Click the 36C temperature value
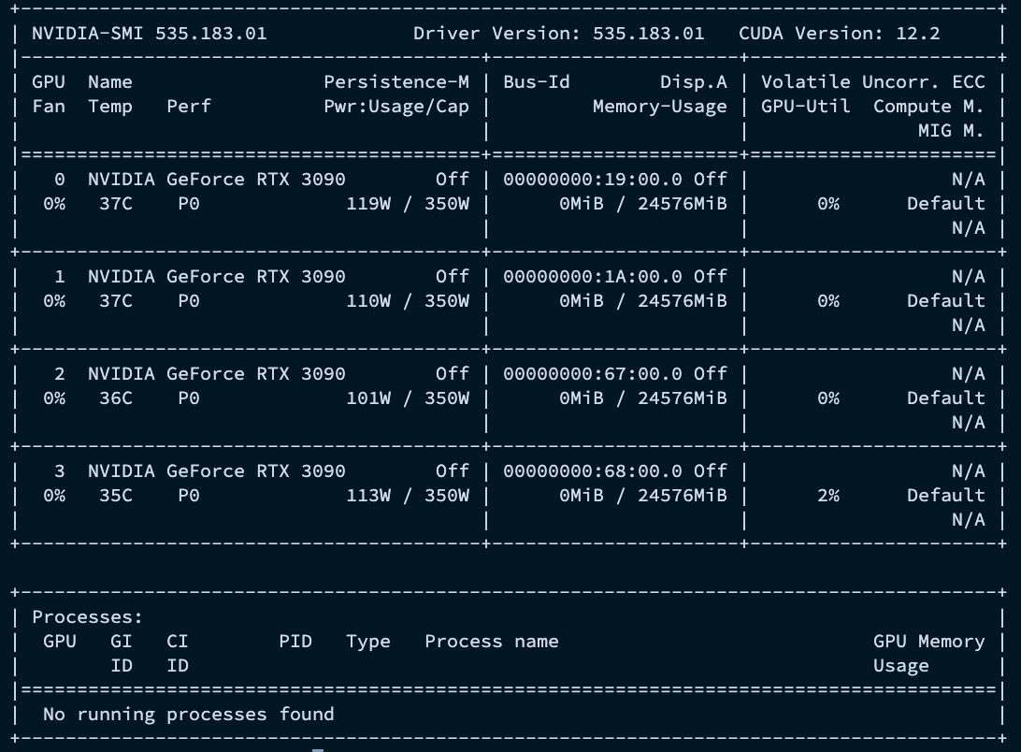Viewport: 1021px width, 752px height. (116, 398)
